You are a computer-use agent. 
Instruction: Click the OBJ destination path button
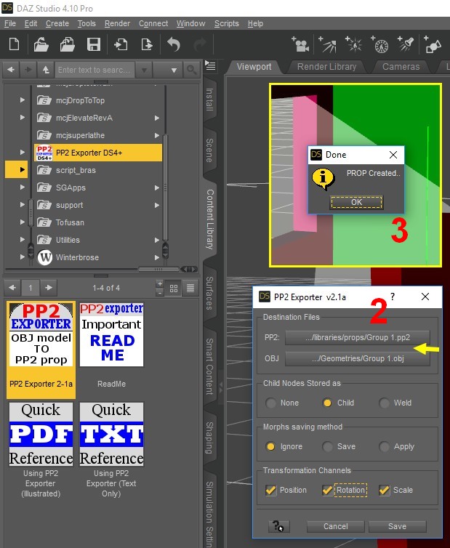[x=358, y=358]
